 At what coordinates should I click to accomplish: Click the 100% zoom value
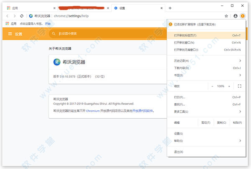[x=220, y=86]
